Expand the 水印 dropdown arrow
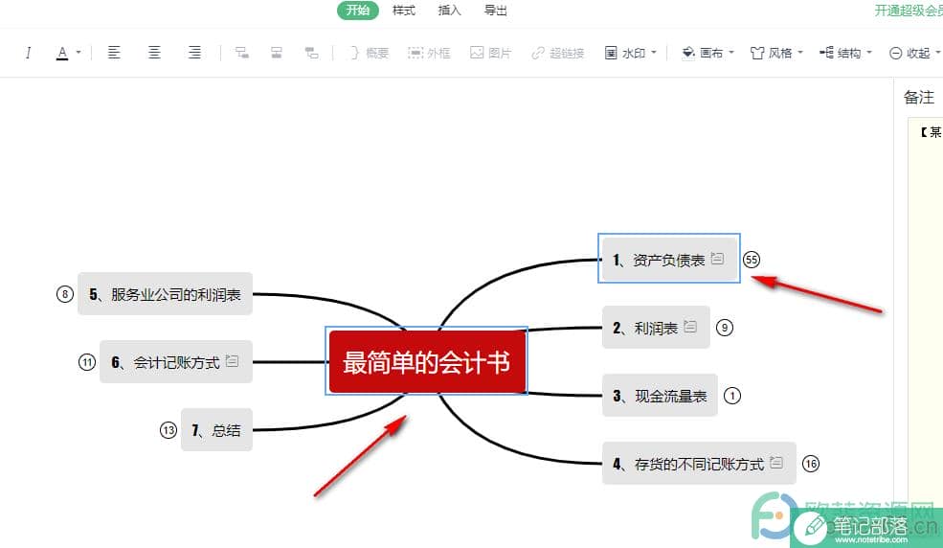This screenshot has height=548, width=943. [x=654, y=53]
